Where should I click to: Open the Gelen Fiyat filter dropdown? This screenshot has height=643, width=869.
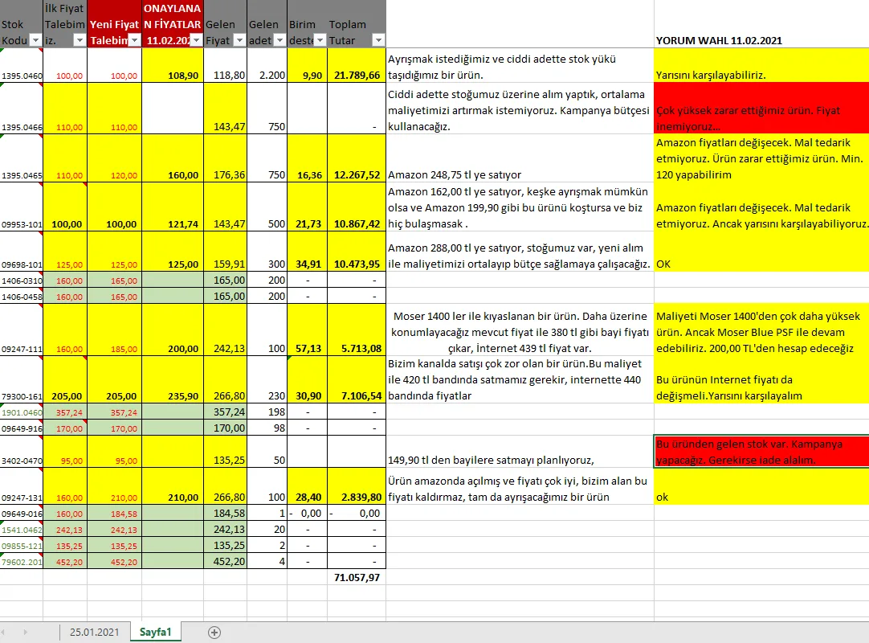point(239,40)
